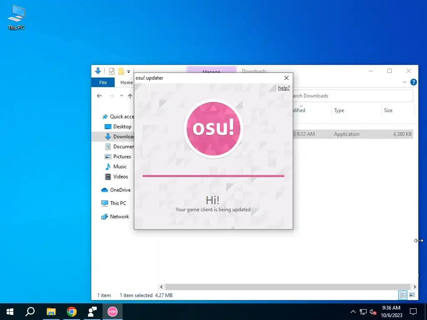Click the Search Downloads input box
Viewport: 427px width, 320px height.
[x=353, y=96]
